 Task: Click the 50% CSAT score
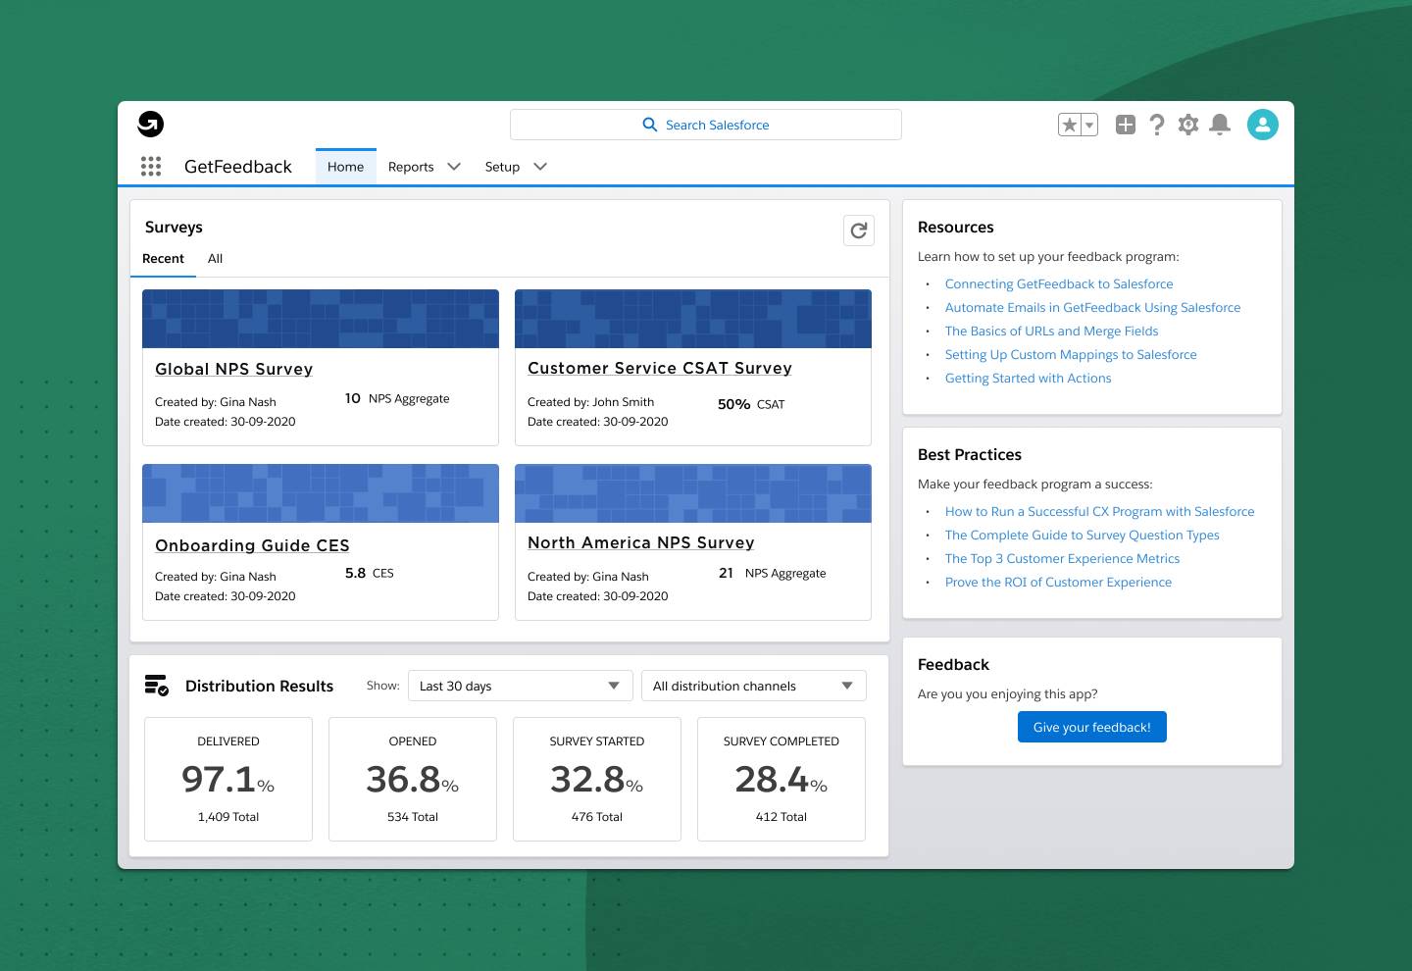(751, 404)
